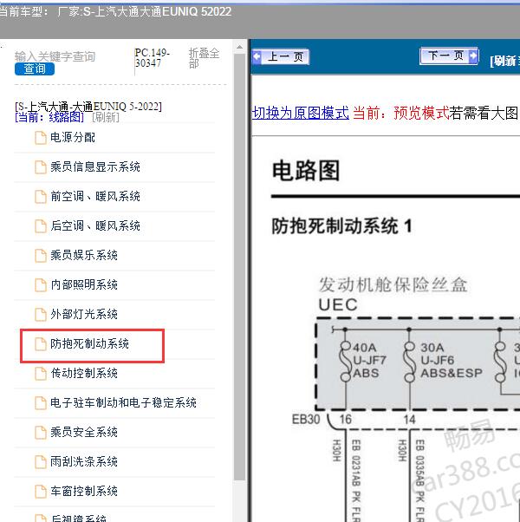The height and width of the screenshot is (522, 520).
Task: Open 雨刮洗涤系统 entry
Action: [x=84, y=461]
